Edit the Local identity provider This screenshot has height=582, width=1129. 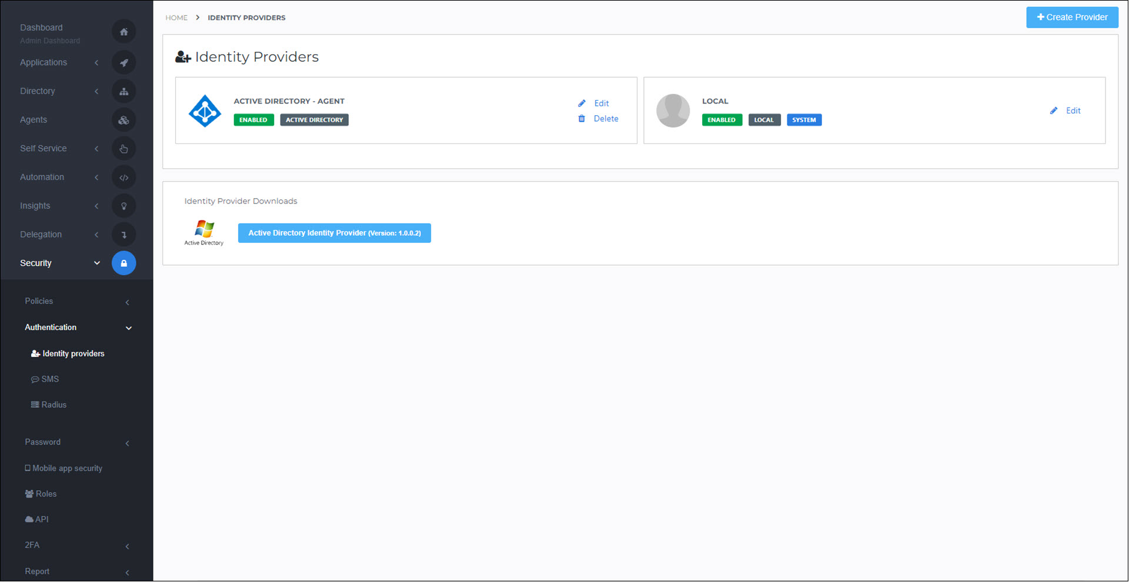(x=1065, y=111)
